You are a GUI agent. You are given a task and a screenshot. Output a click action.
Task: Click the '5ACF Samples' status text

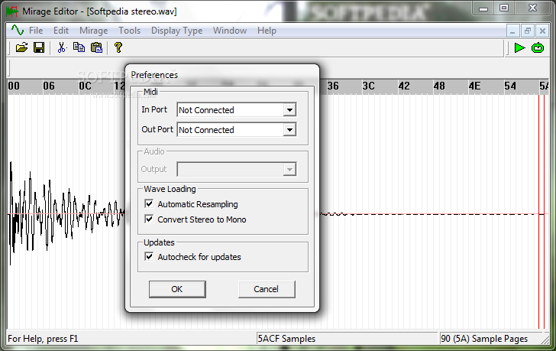(x=286, y=339)
